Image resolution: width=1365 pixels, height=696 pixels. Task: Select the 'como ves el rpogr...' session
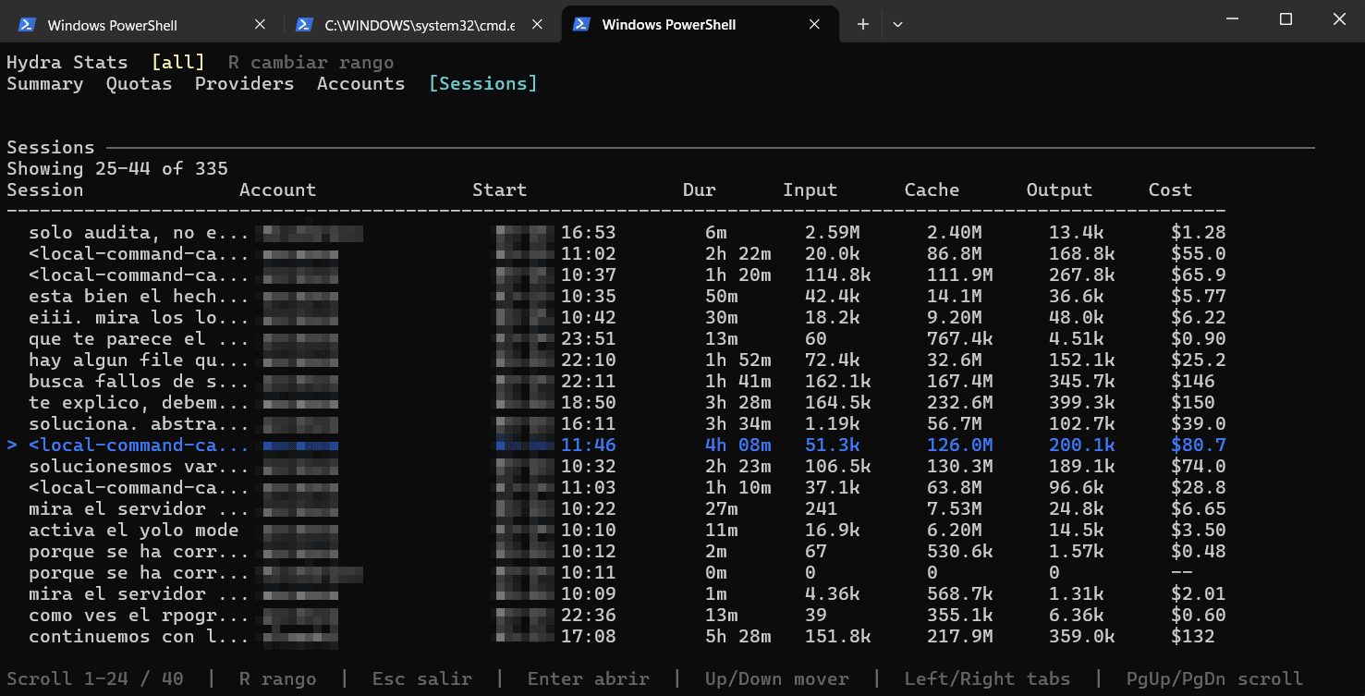click(x=616, y=615)
